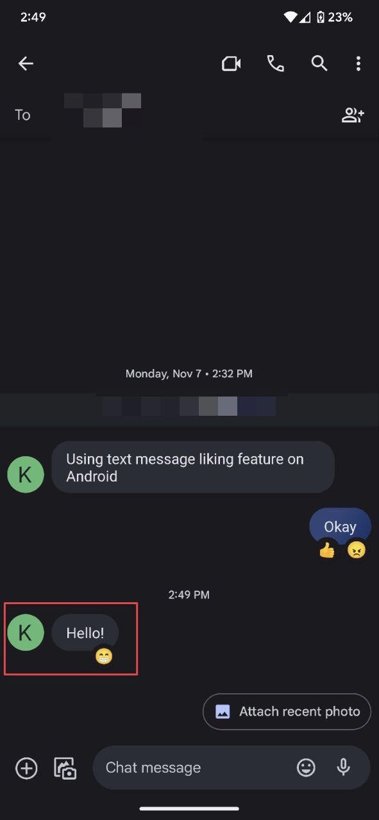The image size is (379, 820).
Task: Open the plus attachments menu
Action: pyautogui.click(x=26, y=767)
